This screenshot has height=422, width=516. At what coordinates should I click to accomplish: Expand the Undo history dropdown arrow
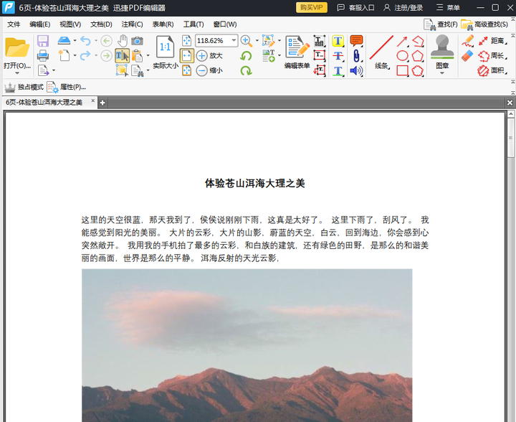click(x=96, y=40)
